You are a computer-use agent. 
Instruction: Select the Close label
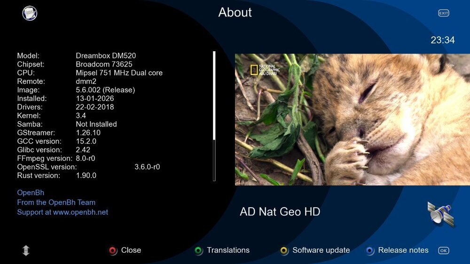pyautogui.click(x=131, y=250)
